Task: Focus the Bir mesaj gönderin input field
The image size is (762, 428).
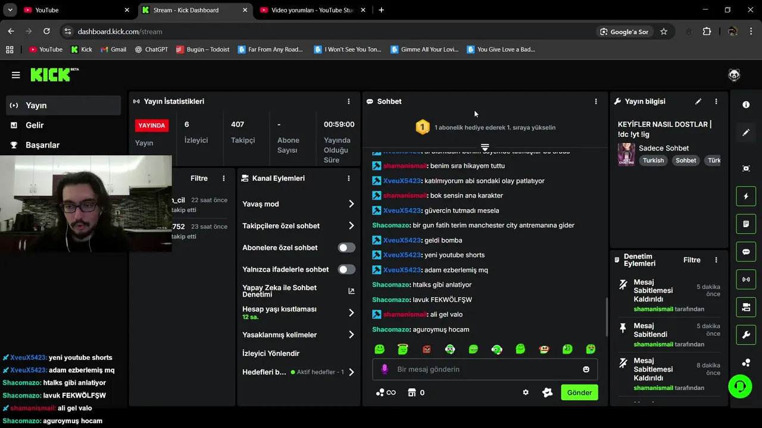Action: [x=485, y=369]
